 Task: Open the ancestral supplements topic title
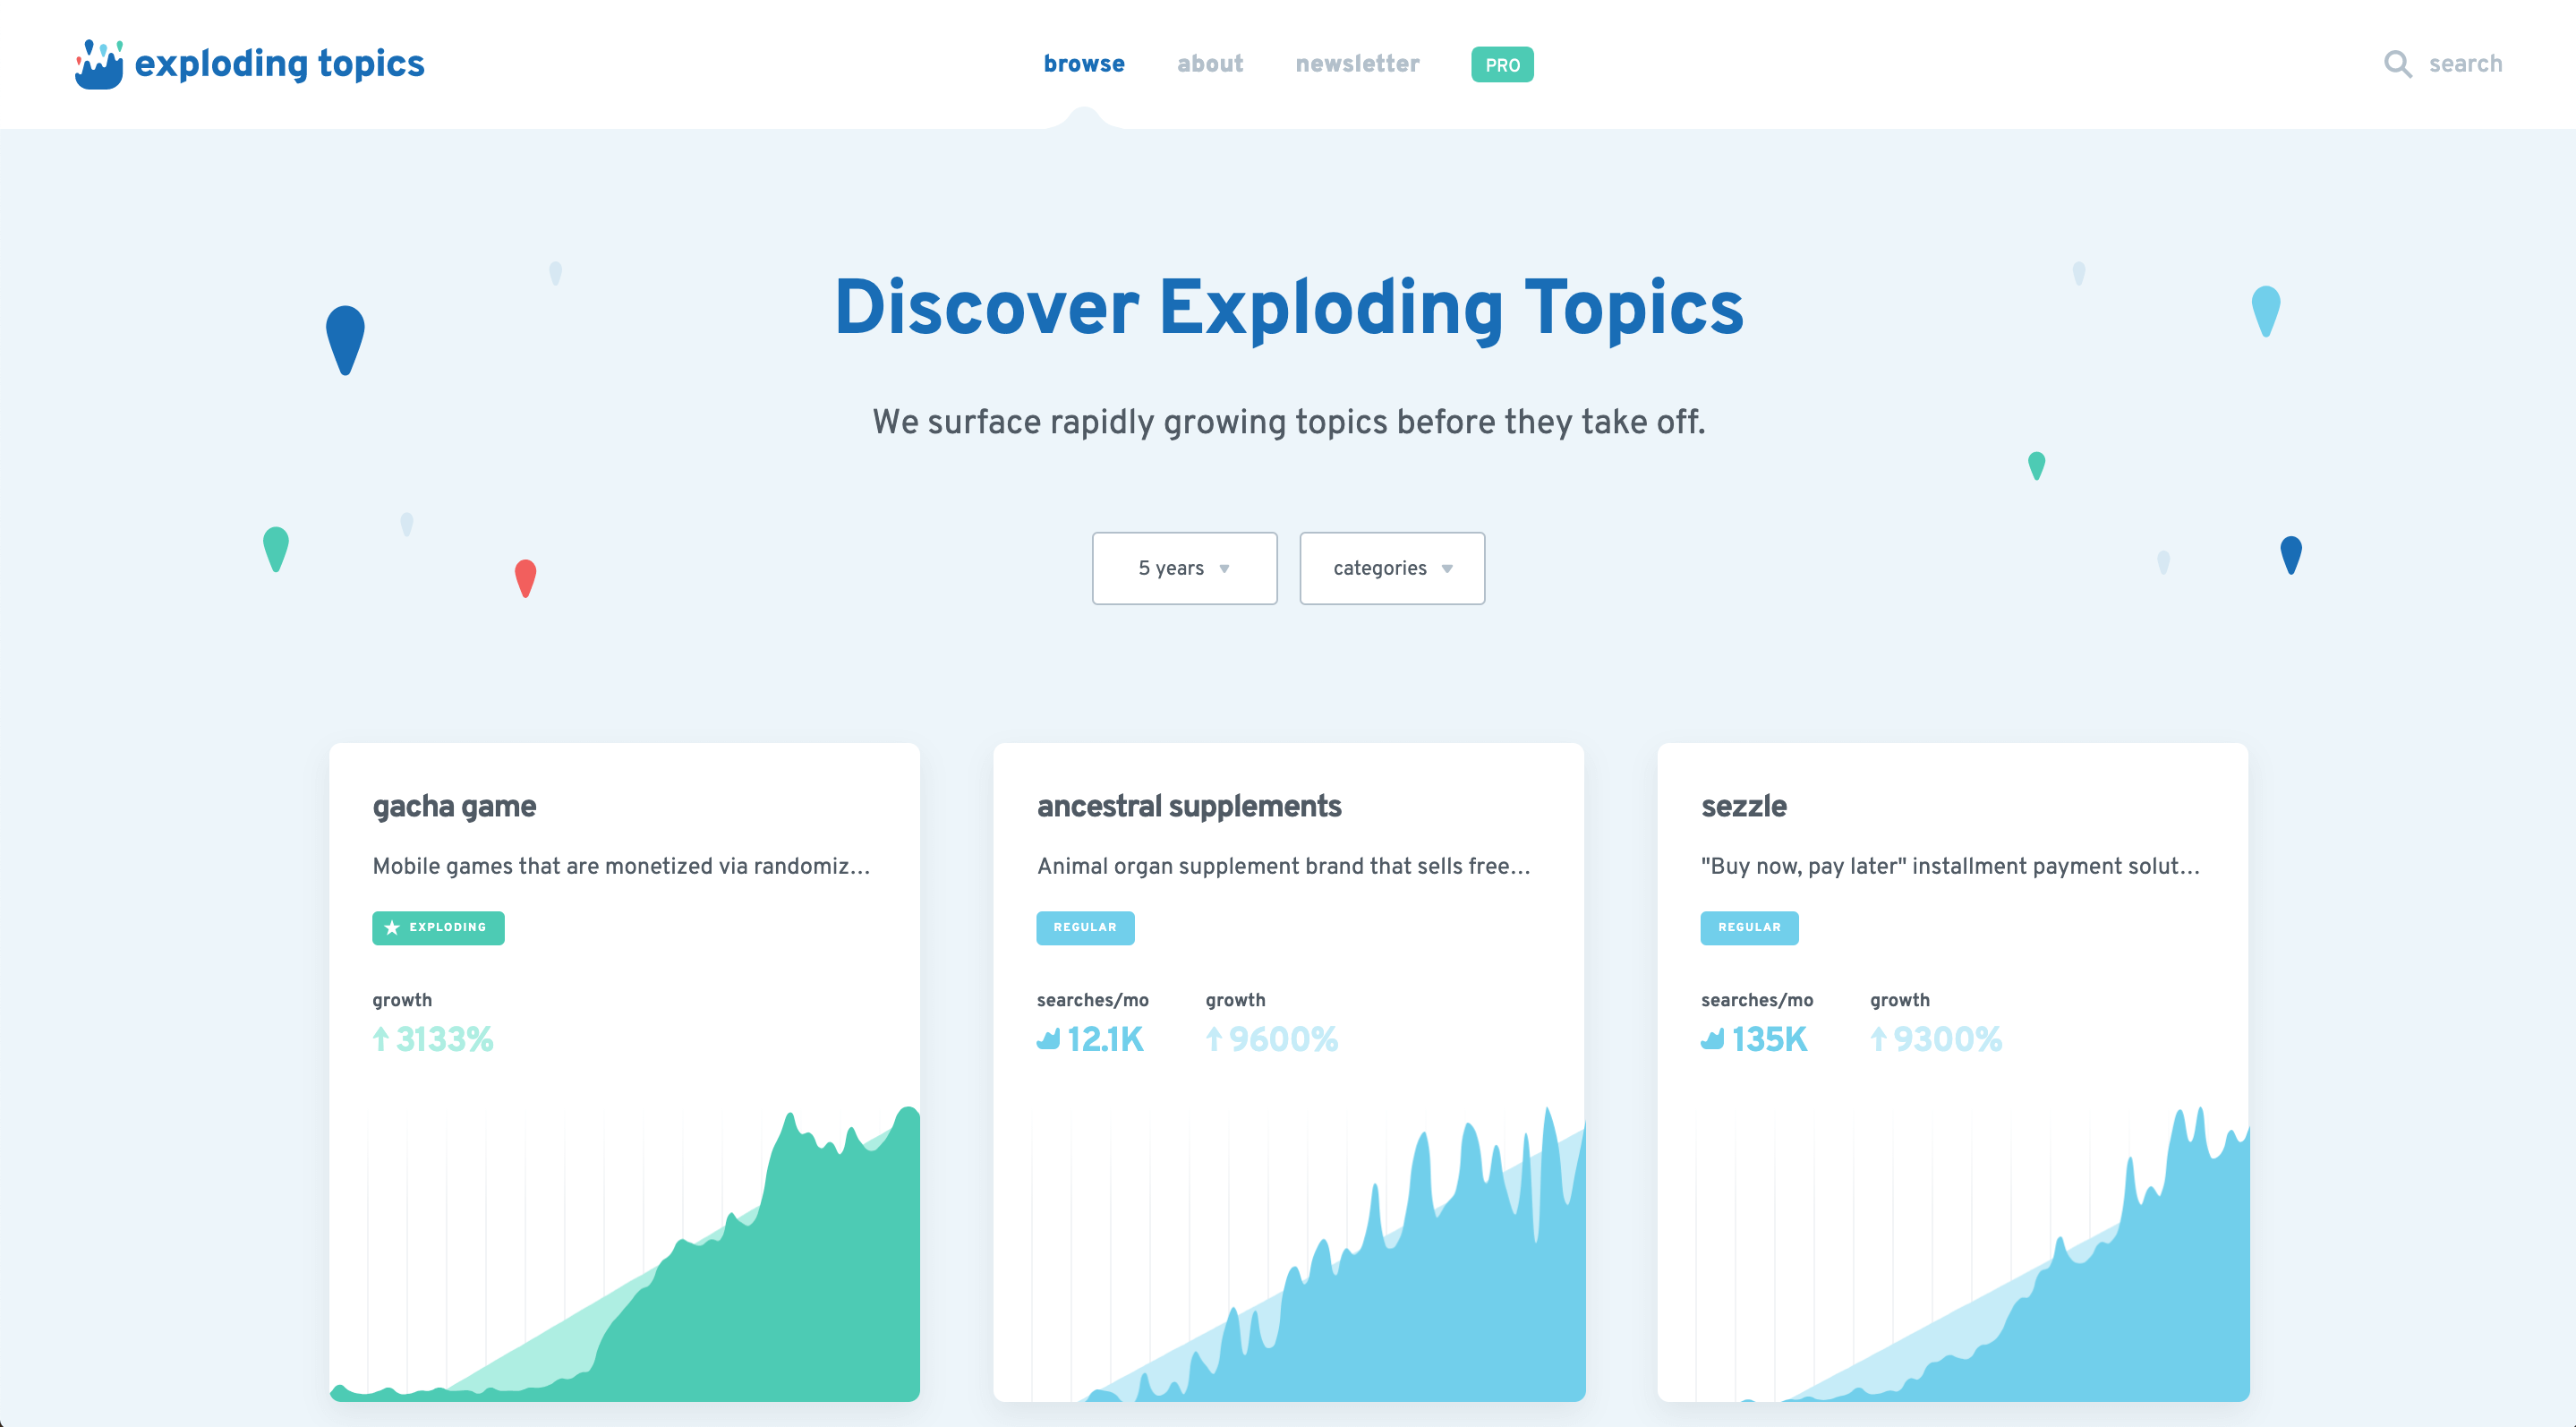1189,806
